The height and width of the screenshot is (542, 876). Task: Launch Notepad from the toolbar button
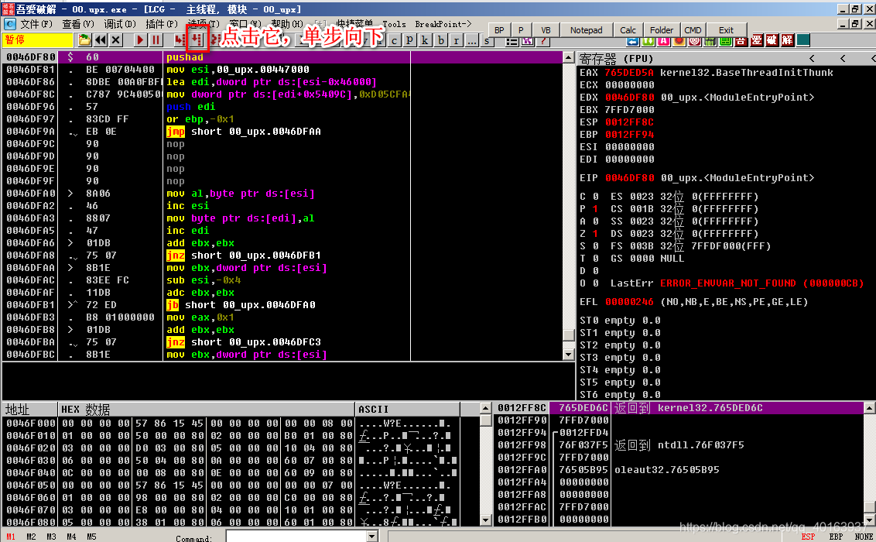click(586, 30)
